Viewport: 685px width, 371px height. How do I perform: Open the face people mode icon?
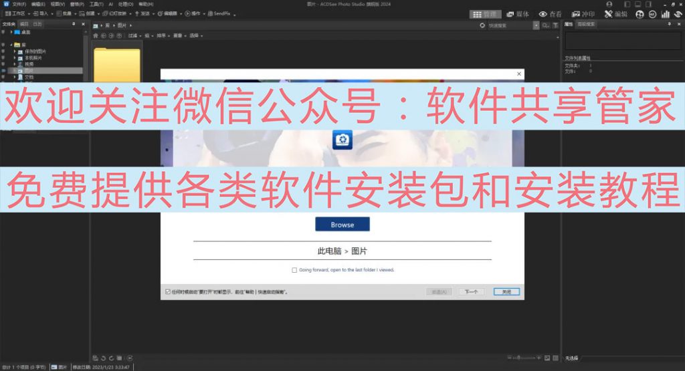[x=640, y=15]
